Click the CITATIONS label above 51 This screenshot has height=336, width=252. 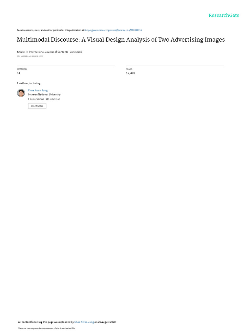pos(22,69)
